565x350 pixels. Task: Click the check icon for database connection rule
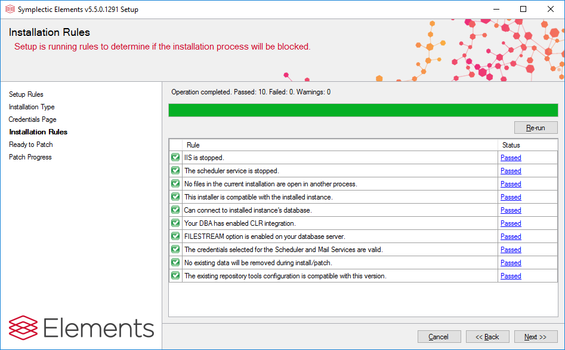pos(175,210)
